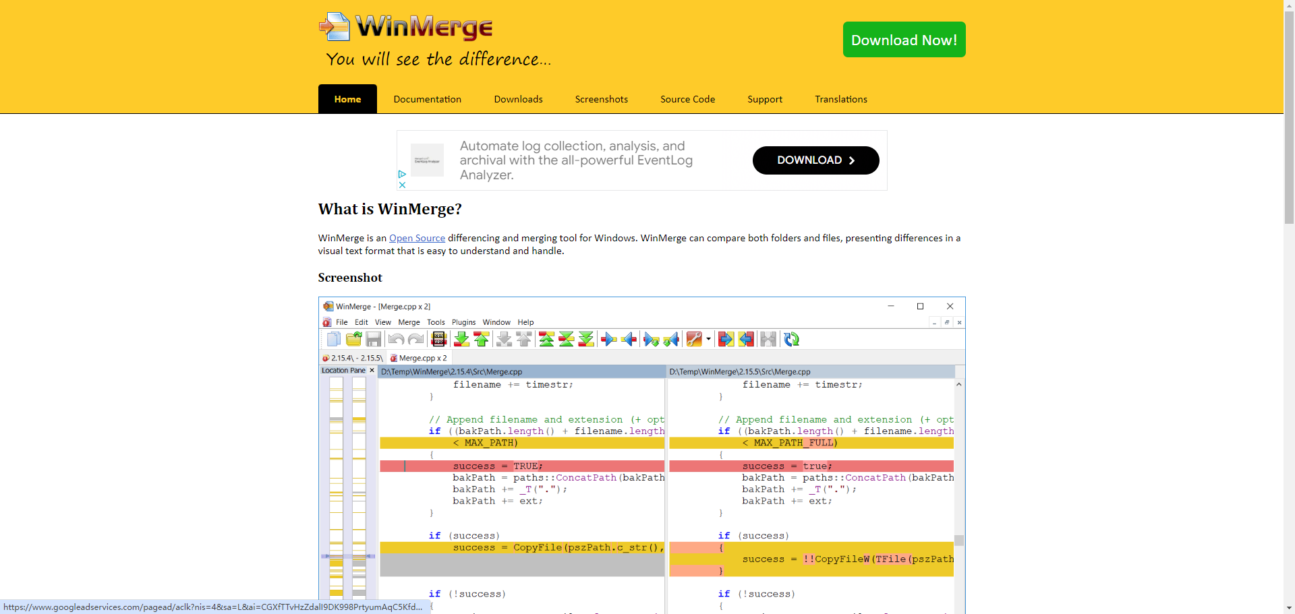The image size is (1295, 614).
Task: Open the Window menu in WinMerge
Action: coord(496,322)
